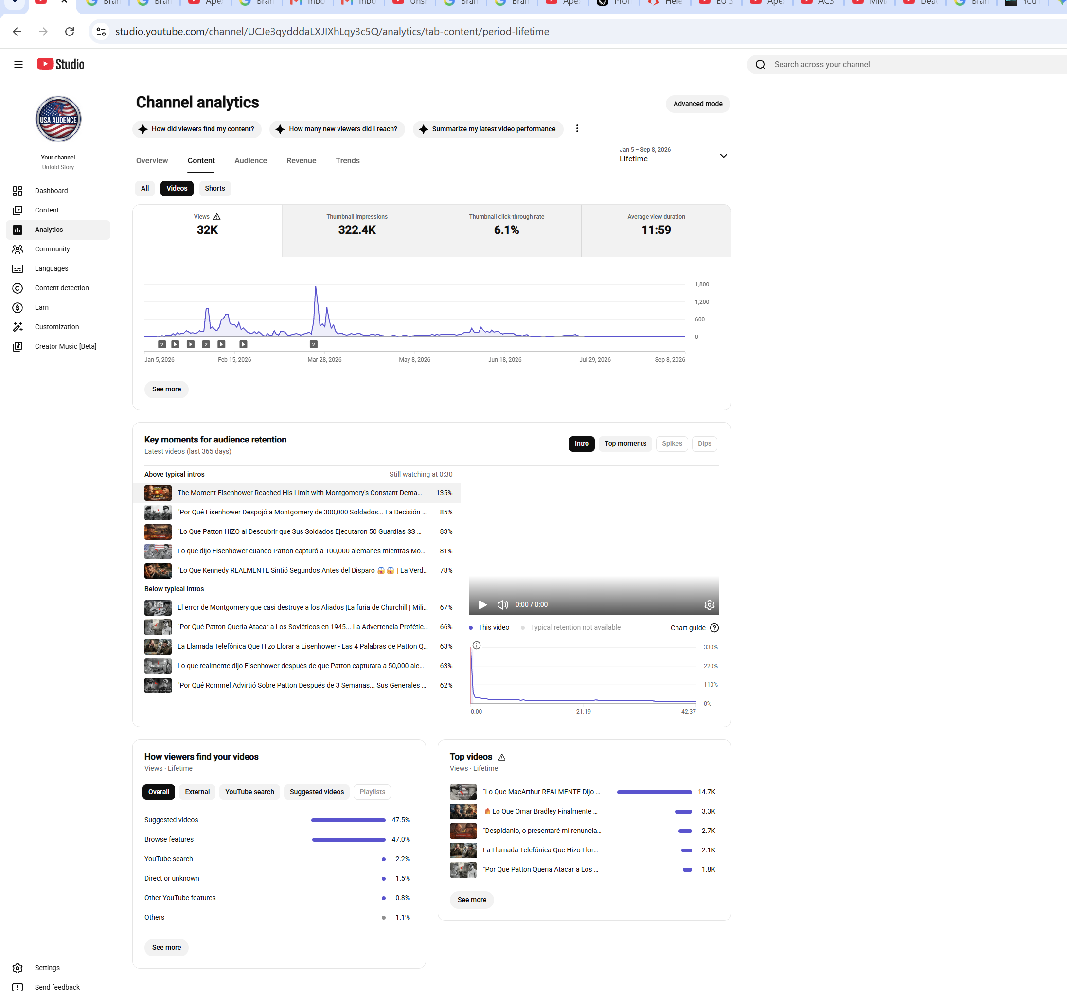This screenshot has width=1067, height=991.
Task: Switch retention view to Spikes
Action: click(x=672, y=444)
